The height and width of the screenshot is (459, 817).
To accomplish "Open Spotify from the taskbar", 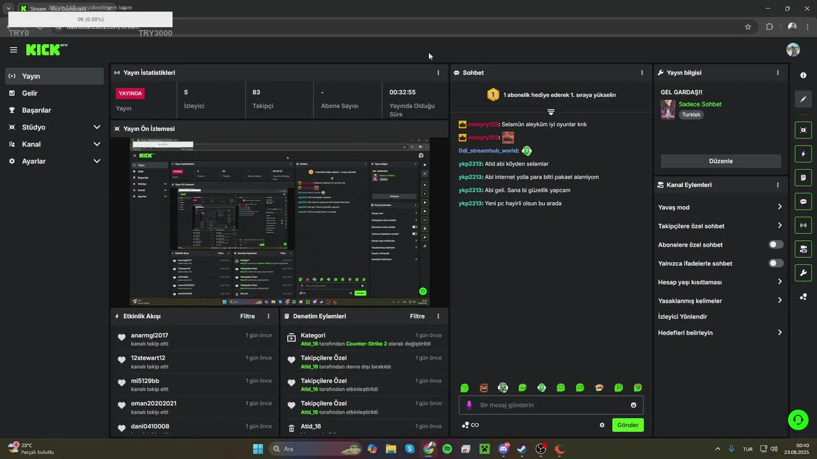I will pyautogui.click(x=447, y=449).
